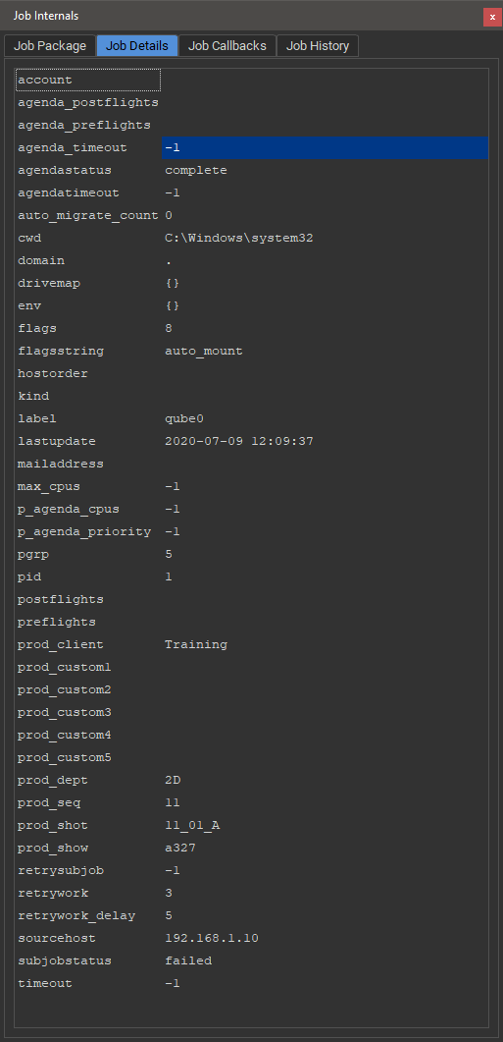This screenshot has width=503, height=1042.
Task: Select the lastupdate timestamp value
Action: point(239,441)
